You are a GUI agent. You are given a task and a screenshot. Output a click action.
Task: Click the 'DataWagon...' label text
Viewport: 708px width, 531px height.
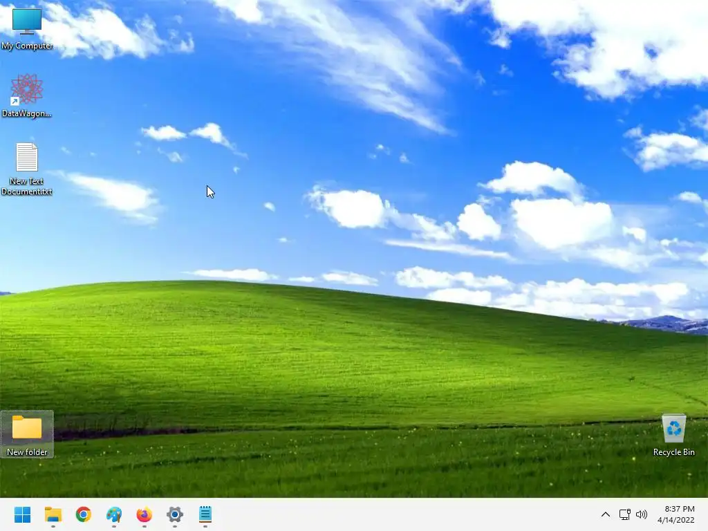[x=27, y=113]
